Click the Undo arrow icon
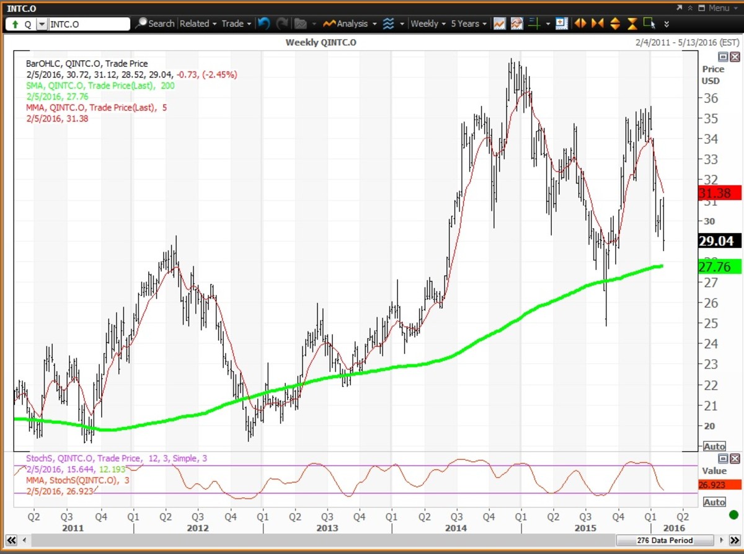The height and width of the screenshot is (554, 744). click(x=263, y=24)
